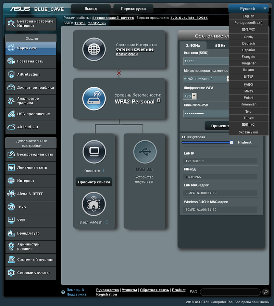
Task: Open Traffic Analyzer 'Анализатор трафика'
Action: pyautogui.click(x=31, y=101)
